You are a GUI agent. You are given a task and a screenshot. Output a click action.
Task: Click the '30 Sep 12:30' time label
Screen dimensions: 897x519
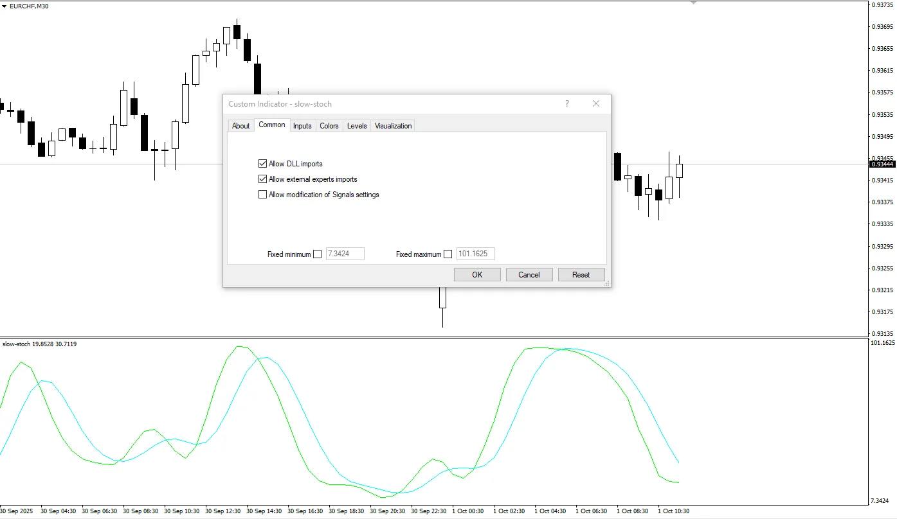pyautogui.click(x=223, y=511)
